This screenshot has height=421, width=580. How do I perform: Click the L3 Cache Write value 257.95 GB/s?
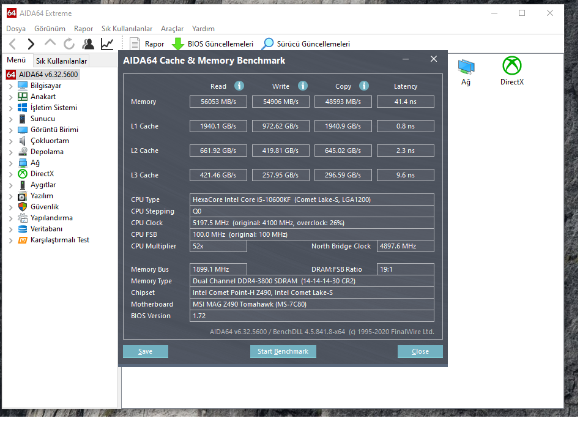pyautogui.click(x=281, y=176)
